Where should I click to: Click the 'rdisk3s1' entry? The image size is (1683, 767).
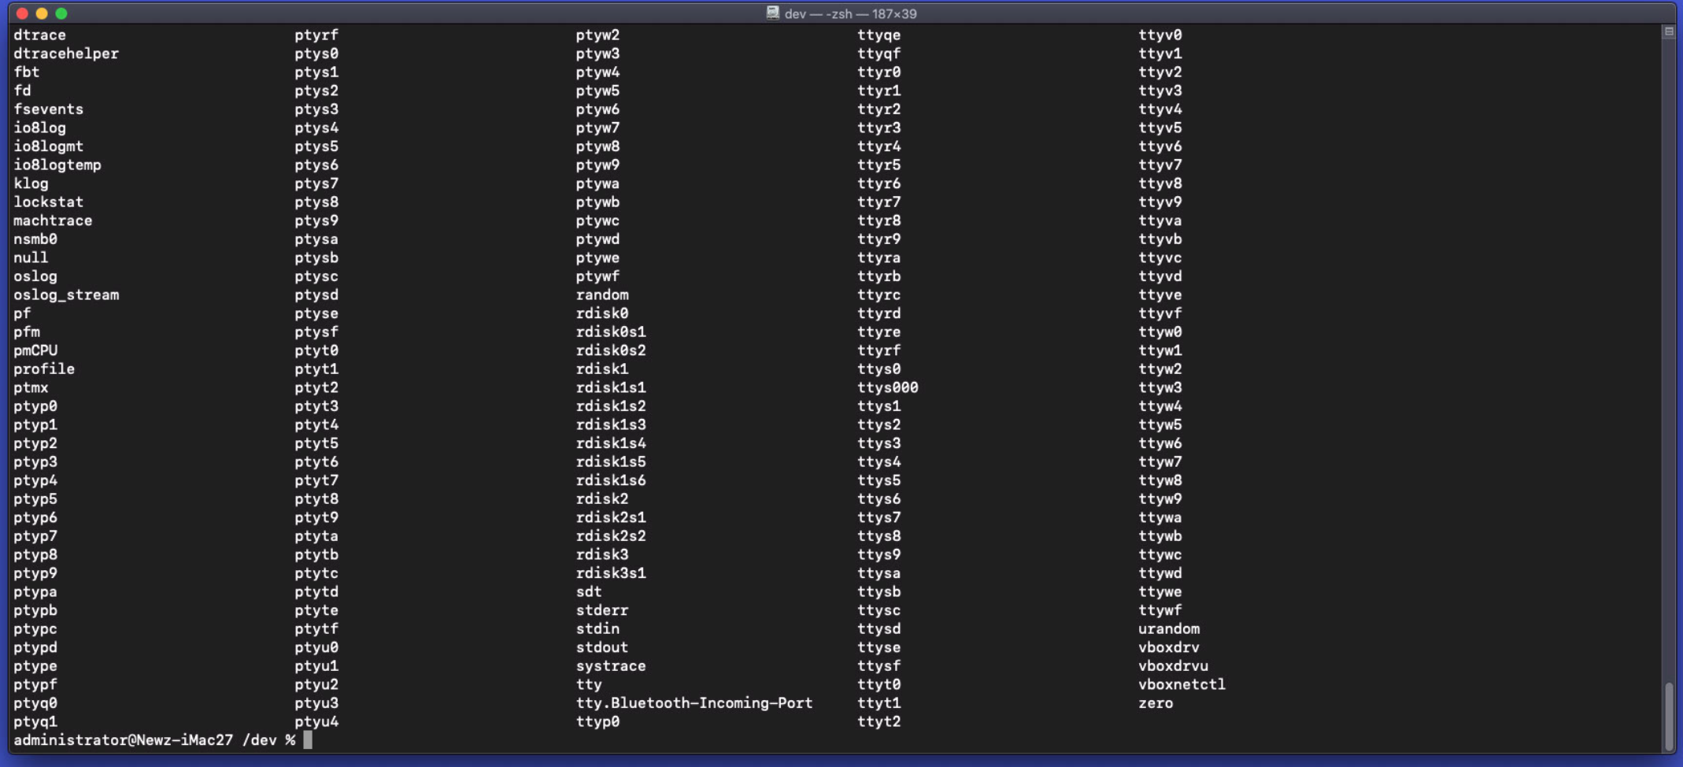[611, 573]
